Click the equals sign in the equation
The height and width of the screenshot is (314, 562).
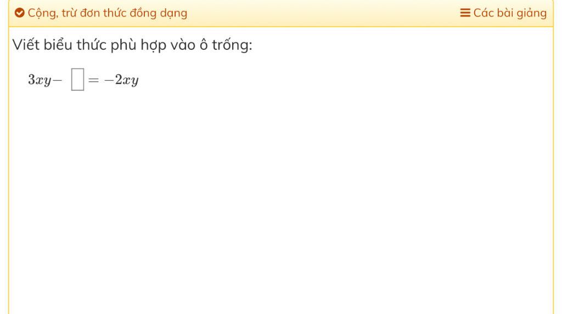(x=93, y=80)
